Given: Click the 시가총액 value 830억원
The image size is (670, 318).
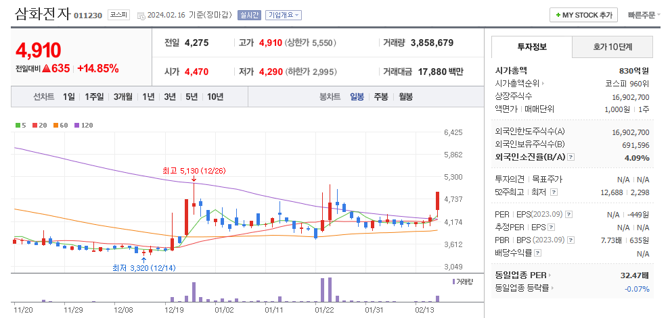Looking at the screenshot, I should [634, 71].
